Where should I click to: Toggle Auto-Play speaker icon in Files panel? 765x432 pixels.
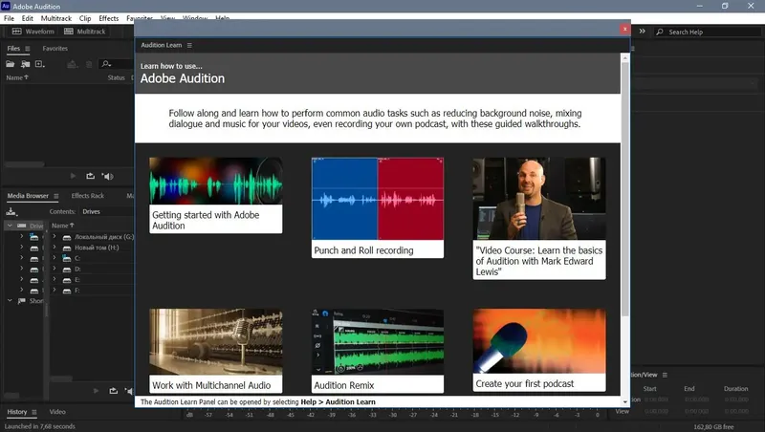[108, 176]
